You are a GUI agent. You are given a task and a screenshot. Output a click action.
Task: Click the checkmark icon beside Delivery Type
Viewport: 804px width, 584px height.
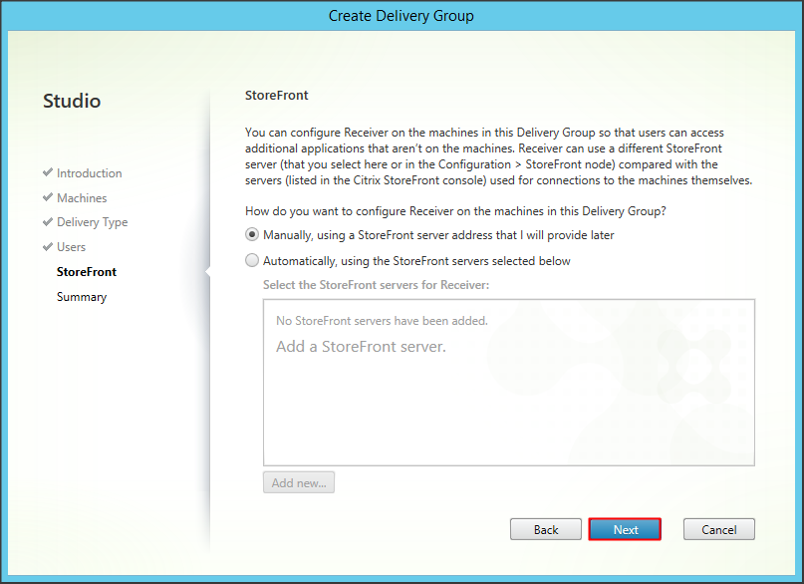[48, 222]
